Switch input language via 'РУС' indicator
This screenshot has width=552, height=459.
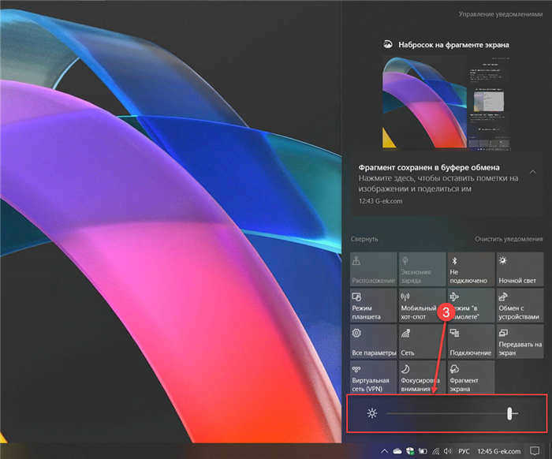click(x=464, y=451)
